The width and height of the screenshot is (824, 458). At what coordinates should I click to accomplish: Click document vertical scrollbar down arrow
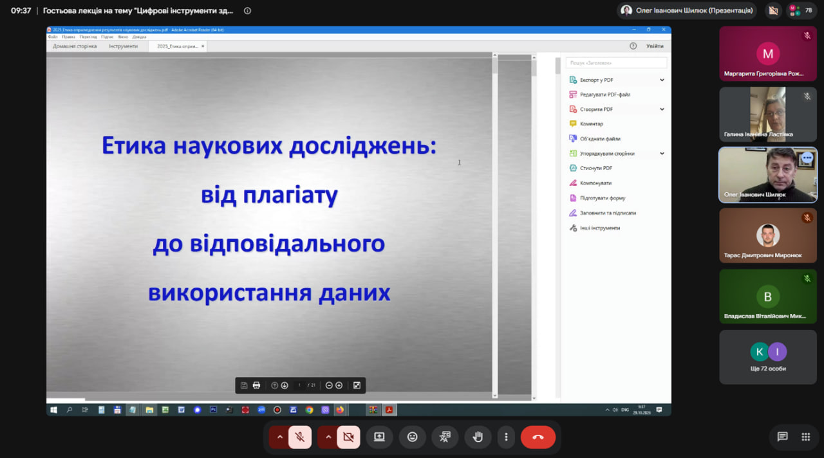tap(495, 396)
